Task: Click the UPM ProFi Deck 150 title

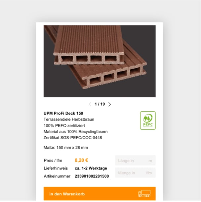Action: coord(63,113)
